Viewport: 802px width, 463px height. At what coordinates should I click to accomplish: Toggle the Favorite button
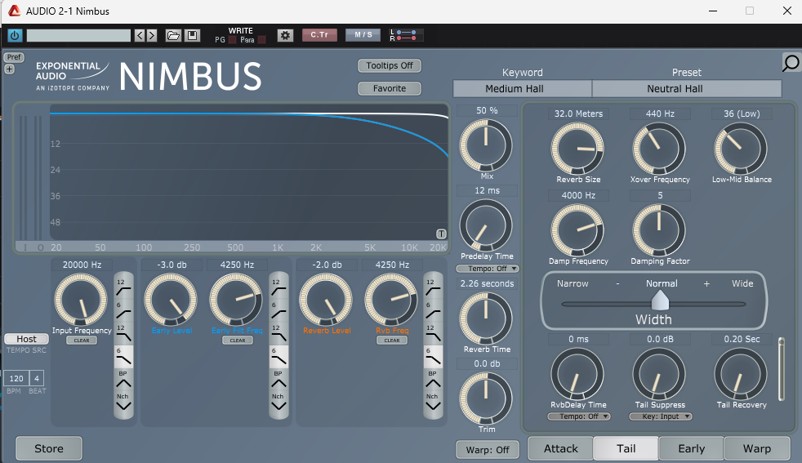390,88
